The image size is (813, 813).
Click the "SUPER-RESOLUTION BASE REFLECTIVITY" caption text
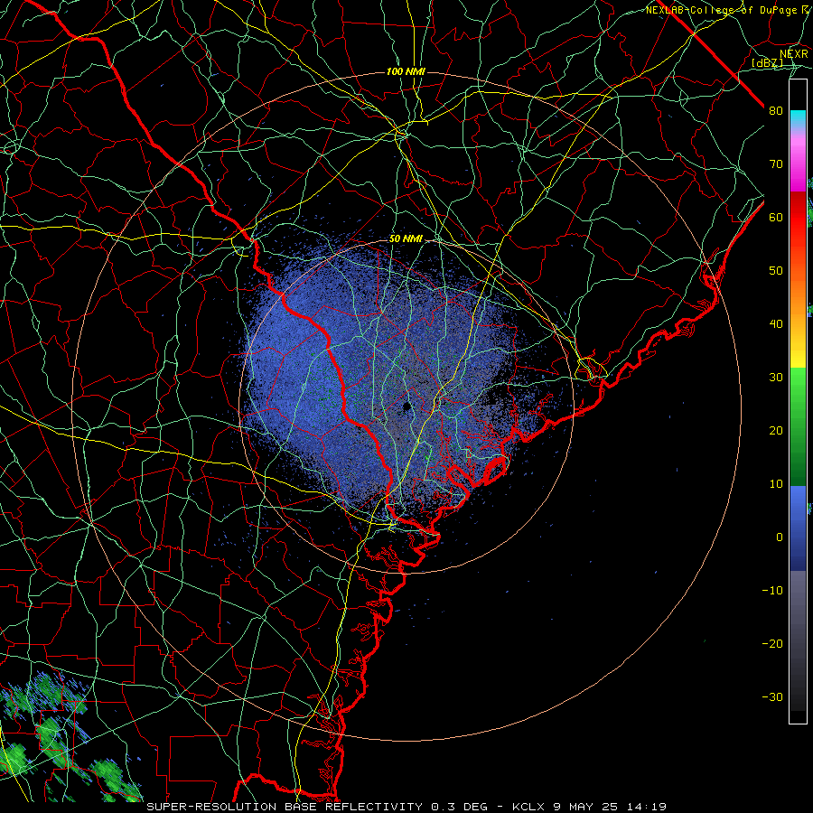pos(285,807)
